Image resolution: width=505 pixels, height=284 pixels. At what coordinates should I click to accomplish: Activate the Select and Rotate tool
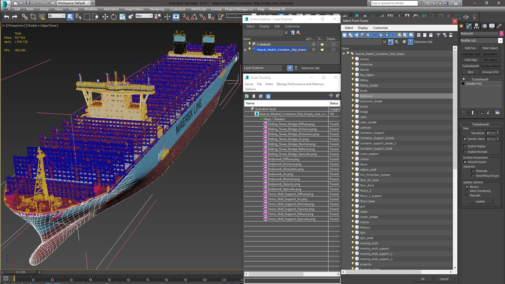(114, 17)
